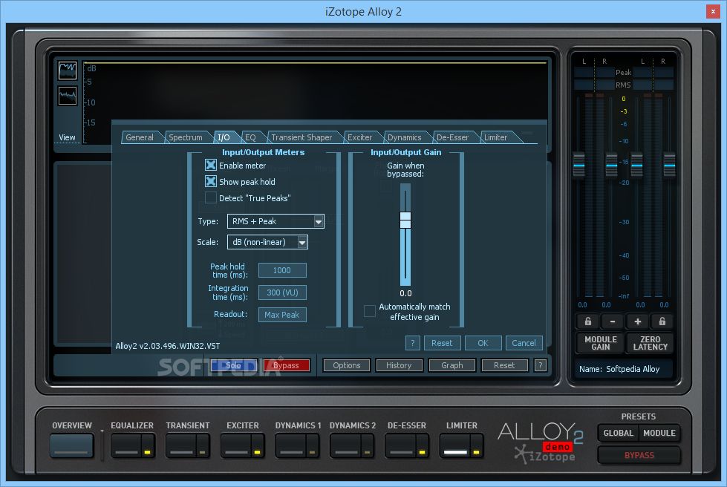Click Reset in the options dialog

(x=442, y=343)
